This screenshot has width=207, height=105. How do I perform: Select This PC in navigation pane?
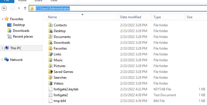[16, 48]
